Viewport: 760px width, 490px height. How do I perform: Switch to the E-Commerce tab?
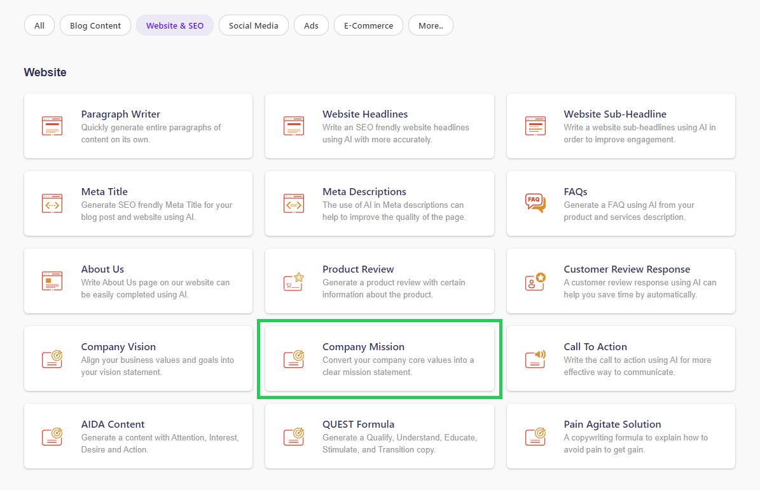368,25
